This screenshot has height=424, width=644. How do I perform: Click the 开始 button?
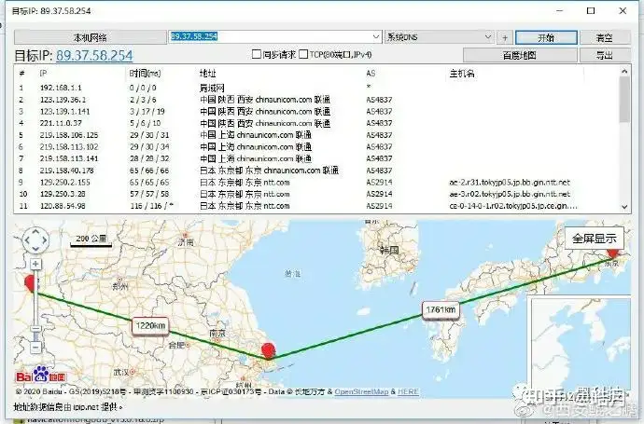pos(546,37)
